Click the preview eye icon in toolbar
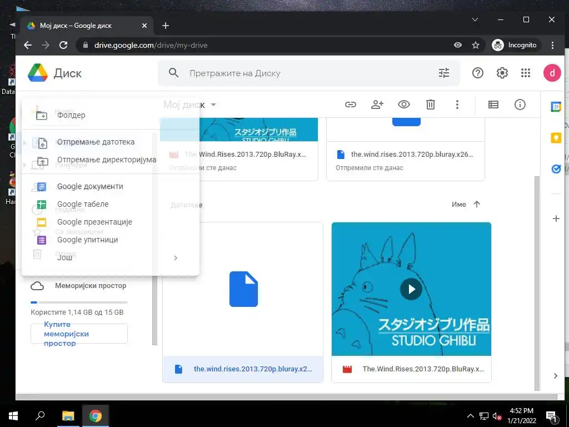 coord(403,105)
